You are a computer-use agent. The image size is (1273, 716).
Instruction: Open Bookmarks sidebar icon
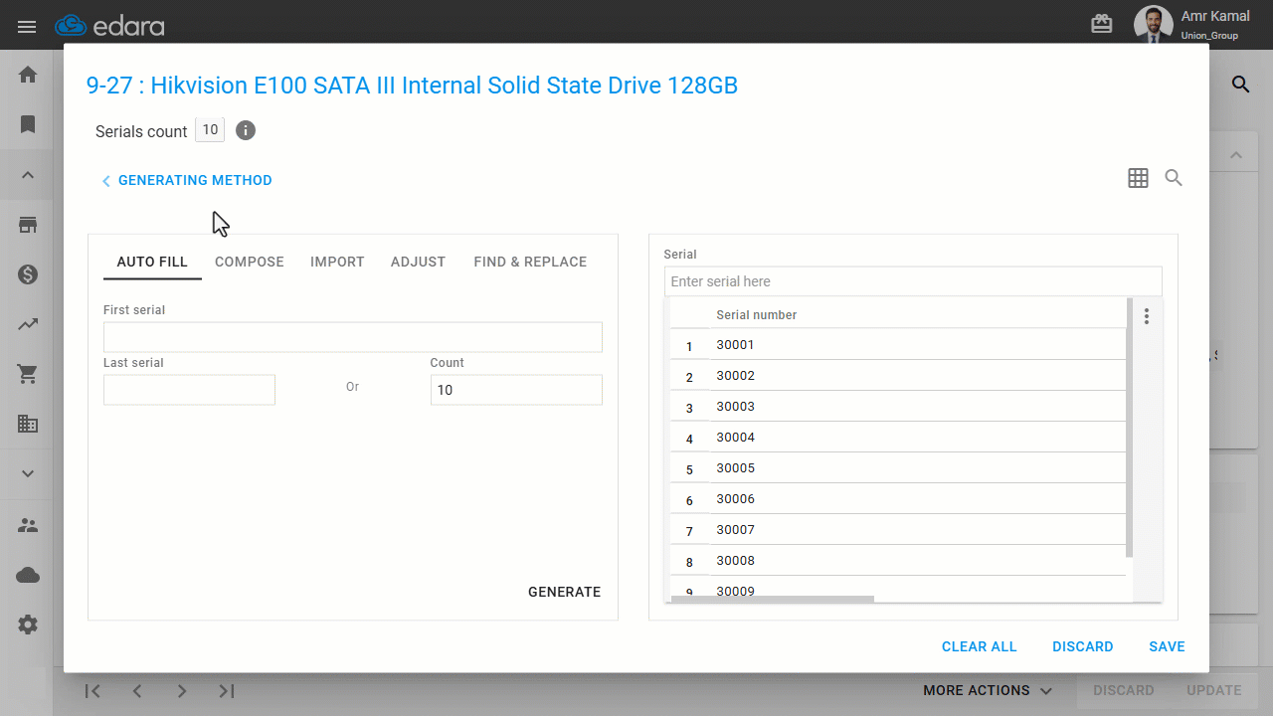pos(28,124)
